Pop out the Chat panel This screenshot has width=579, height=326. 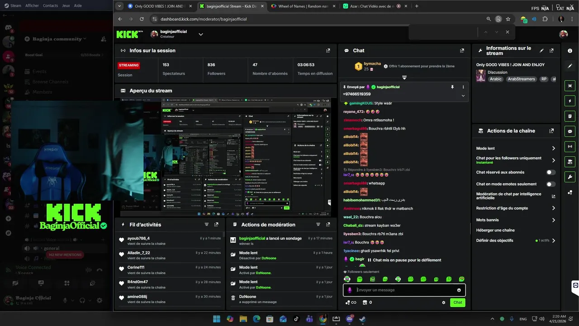coord(462,51)
